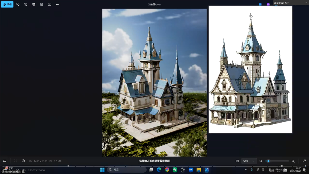Adjust the zoom slider handle
The height and width of the screenshot is (174, 309).
(268, 161)
